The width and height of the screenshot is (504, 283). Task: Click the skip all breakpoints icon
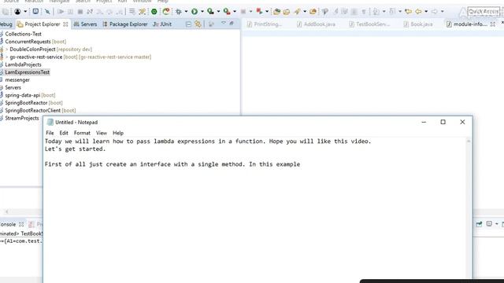click(47, 12)
